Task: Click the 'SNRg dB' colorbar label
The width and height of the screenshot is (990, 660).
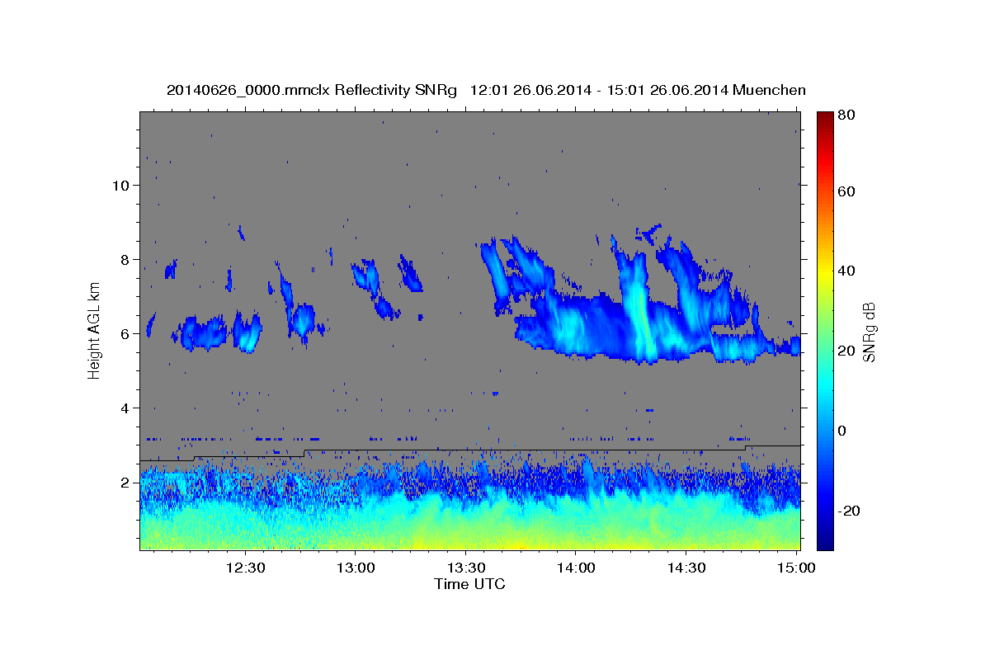Action: click(x=869, y=332)
